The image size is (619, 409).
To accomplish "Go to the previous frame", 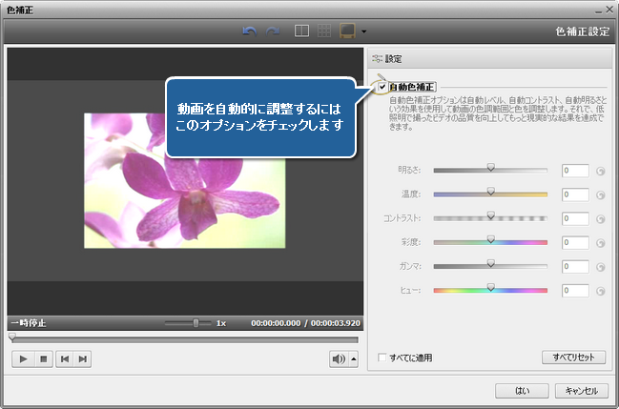I will coord(64,358).
